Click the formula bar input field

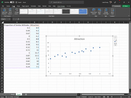74,19
